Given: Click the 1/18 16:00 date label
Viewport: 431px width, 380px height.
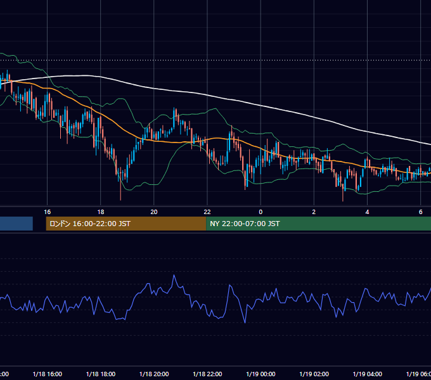Looking at the screenshot, I should pos(48,374).
